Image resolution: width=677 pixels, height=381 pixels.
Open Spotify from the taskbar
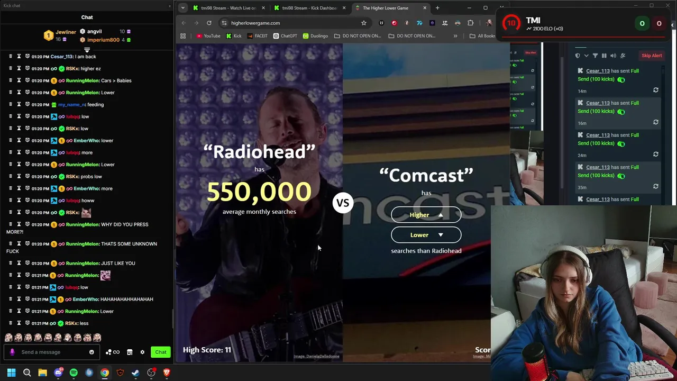tap(74, 373)
